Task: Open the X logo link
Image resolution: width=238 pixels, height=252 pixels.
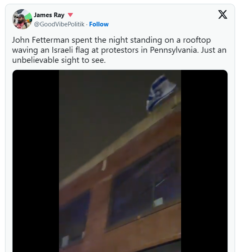Action: click(x=223, y=15)
